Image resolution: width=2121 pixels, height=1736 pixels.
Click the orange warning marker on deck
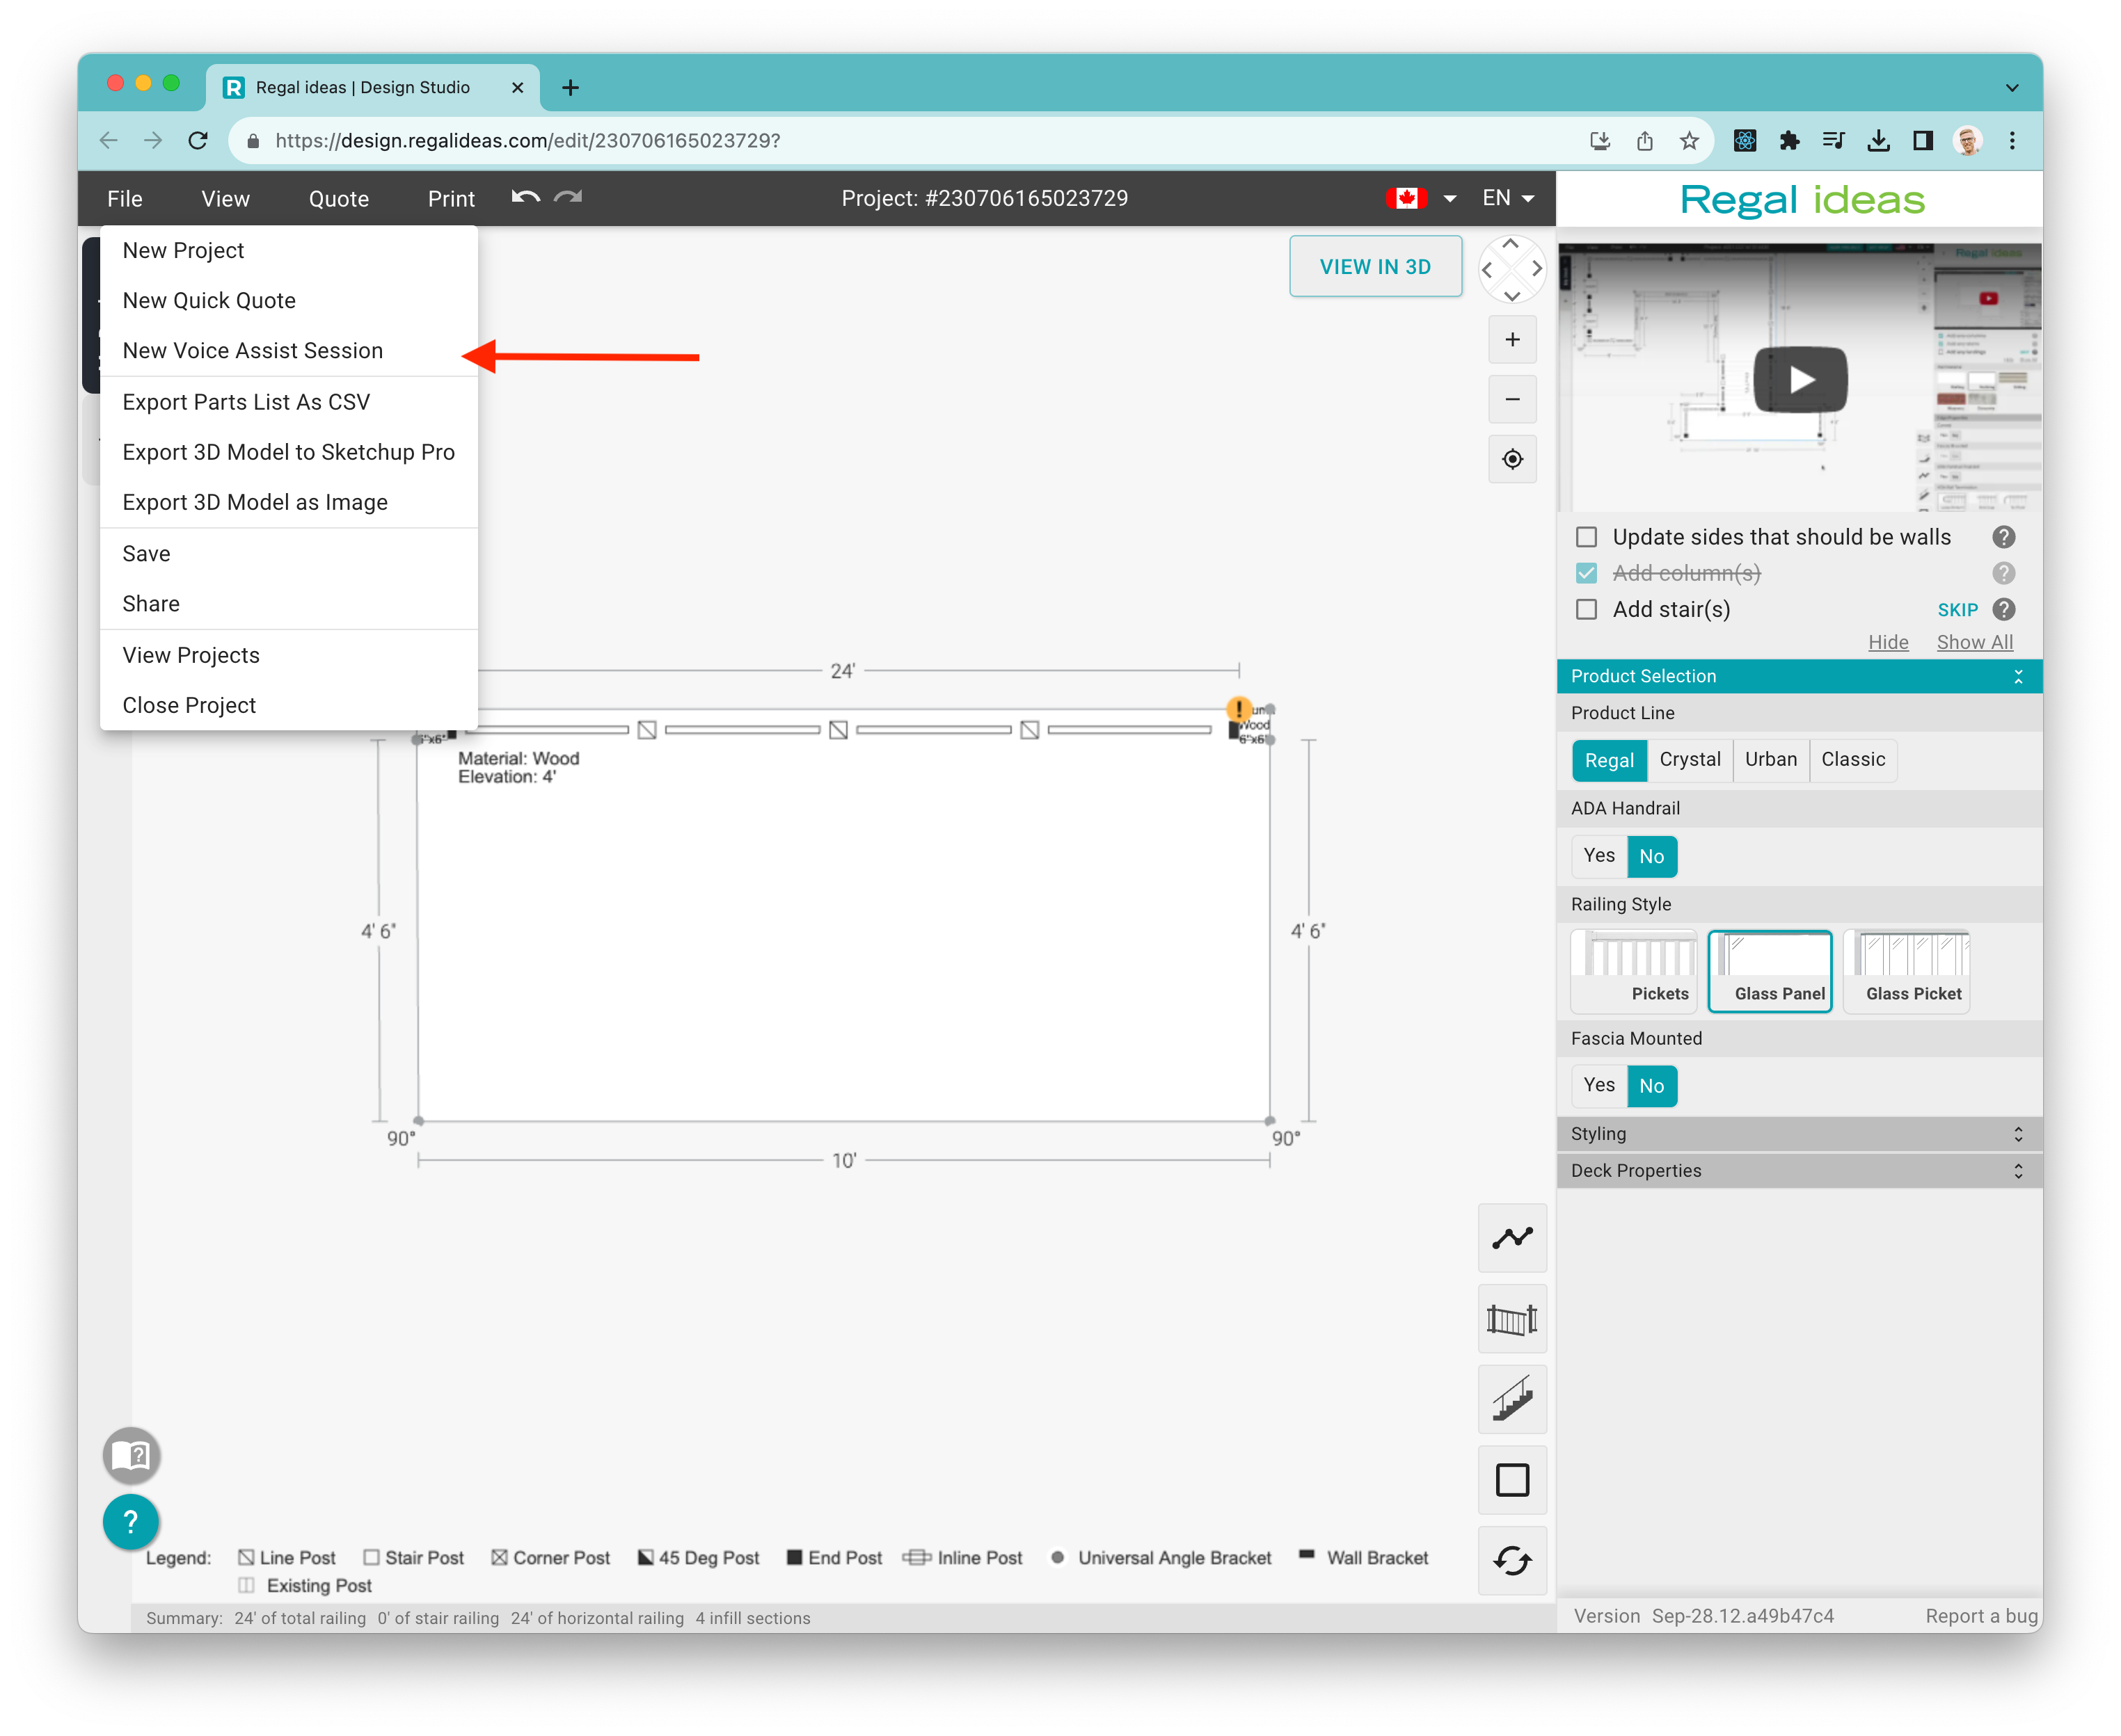click(x=1239, y=709)
